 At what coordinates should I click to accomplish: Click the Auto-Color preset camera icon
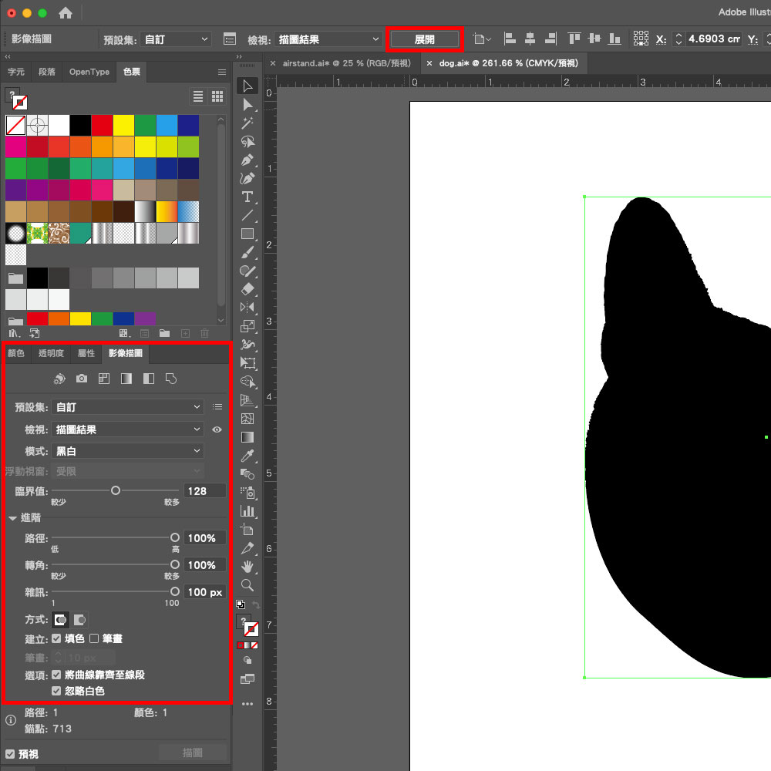click(82, 379)
